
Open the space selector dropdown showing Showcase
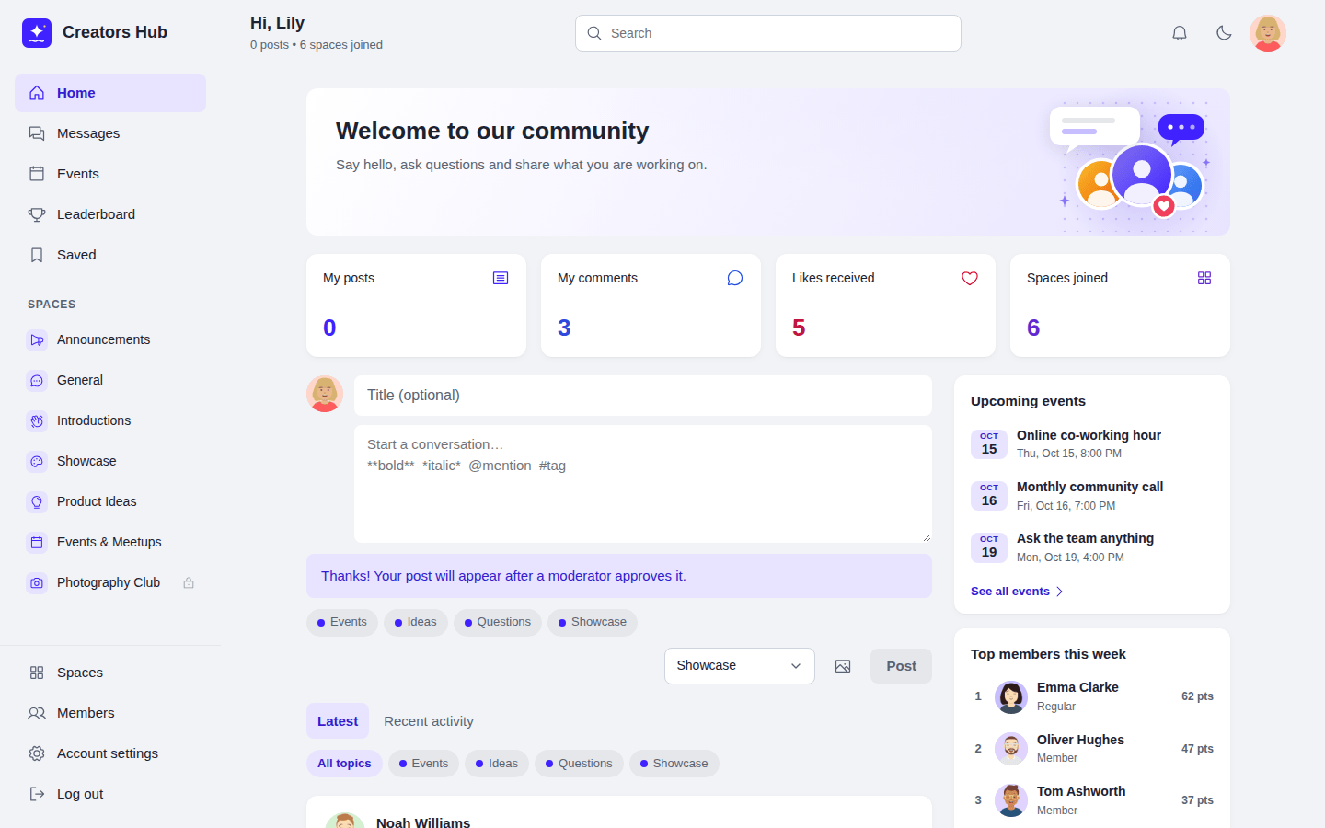(740, 666)
